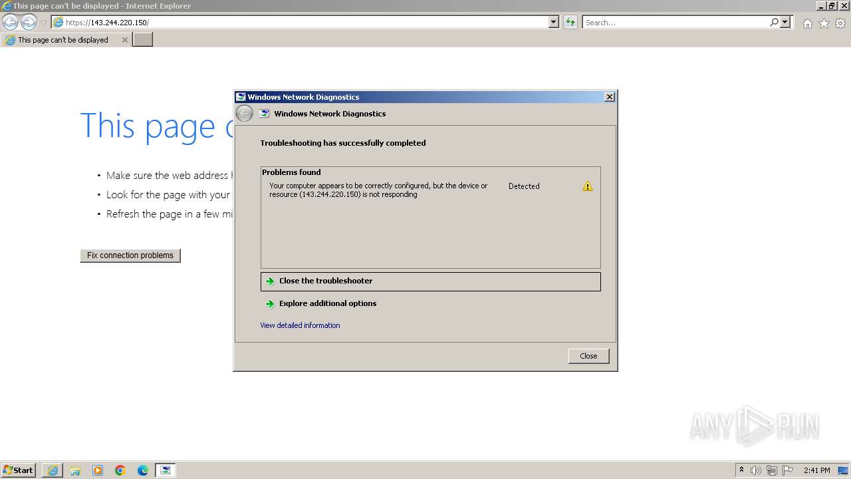Image resolution: width=851 pixels, height=479 pixels.
Task: Open the Action Center flag icon
Action: point(788,470)
